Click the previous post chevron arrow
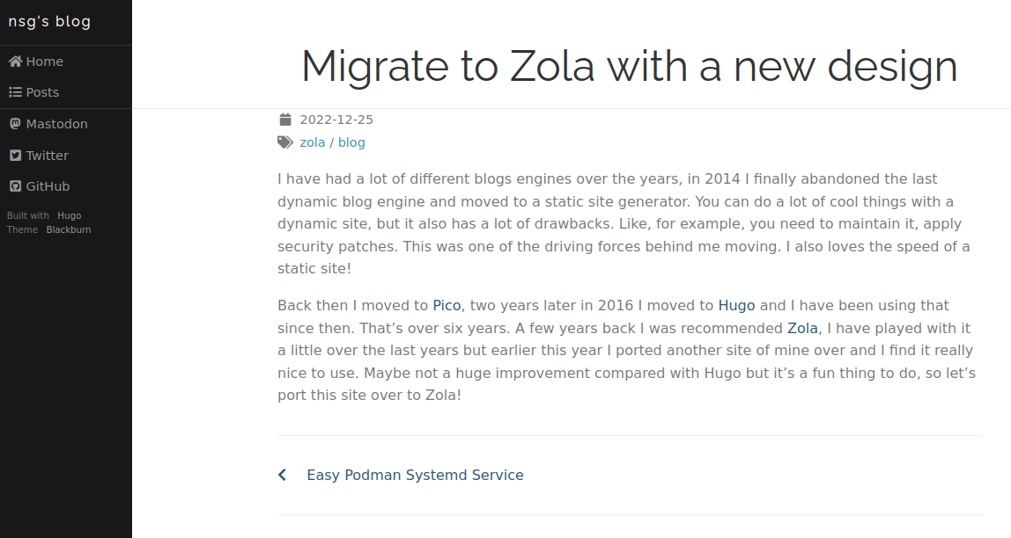This screenshot has width=1011, height=538. point(283,475)
